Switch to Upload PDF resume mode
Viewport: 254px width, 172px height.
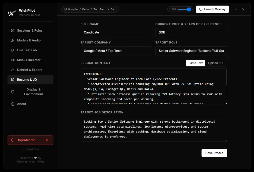point(216,63)
